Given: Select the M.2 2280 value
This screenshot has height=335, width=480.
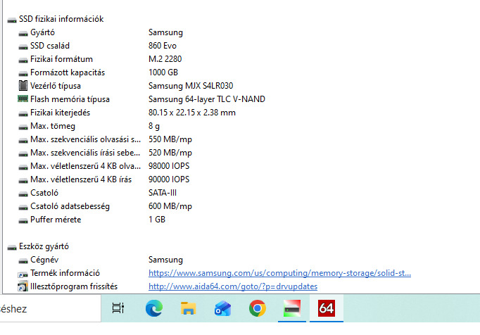Looking at the screenshot, I should coord(165,59).
